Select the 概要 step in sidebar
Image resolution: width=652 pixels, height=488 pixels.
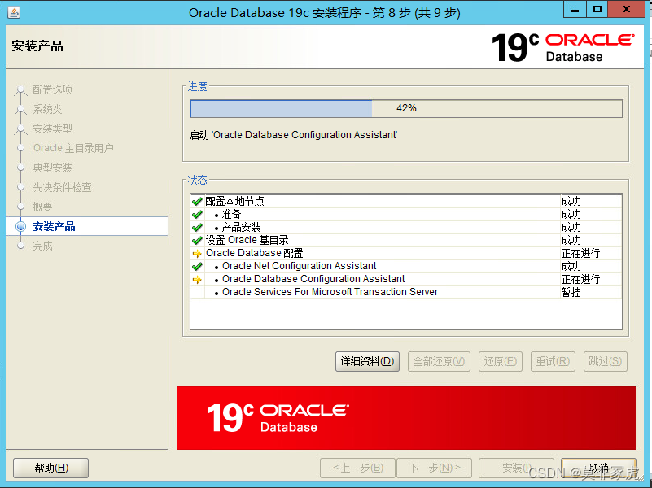pos(50,207)
